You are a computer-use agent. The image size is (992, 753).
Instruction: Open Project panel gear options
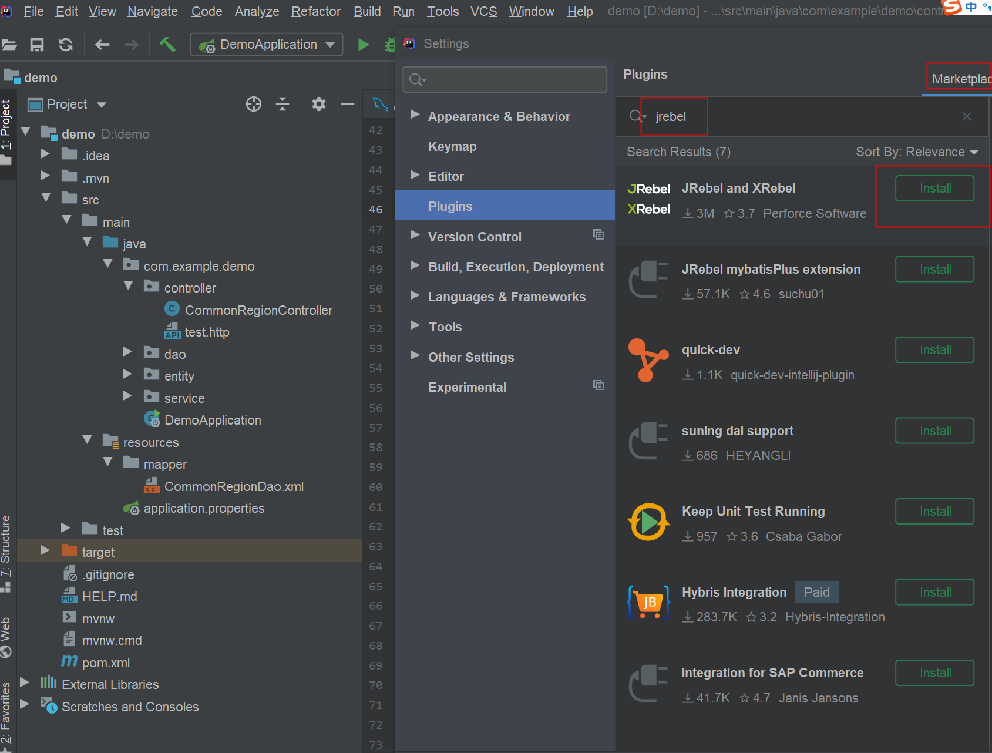319,105
